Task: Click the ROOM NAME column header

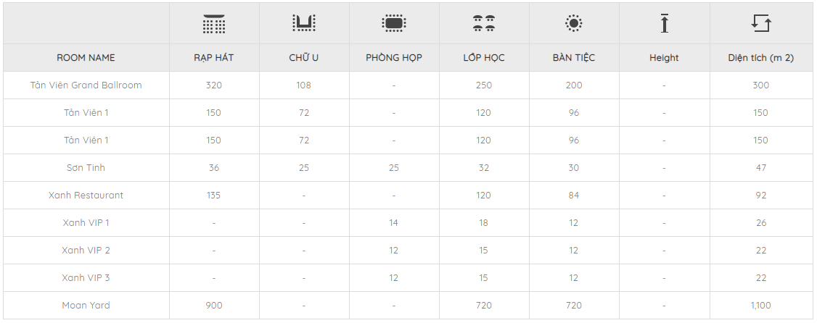Action: (86, 58)
